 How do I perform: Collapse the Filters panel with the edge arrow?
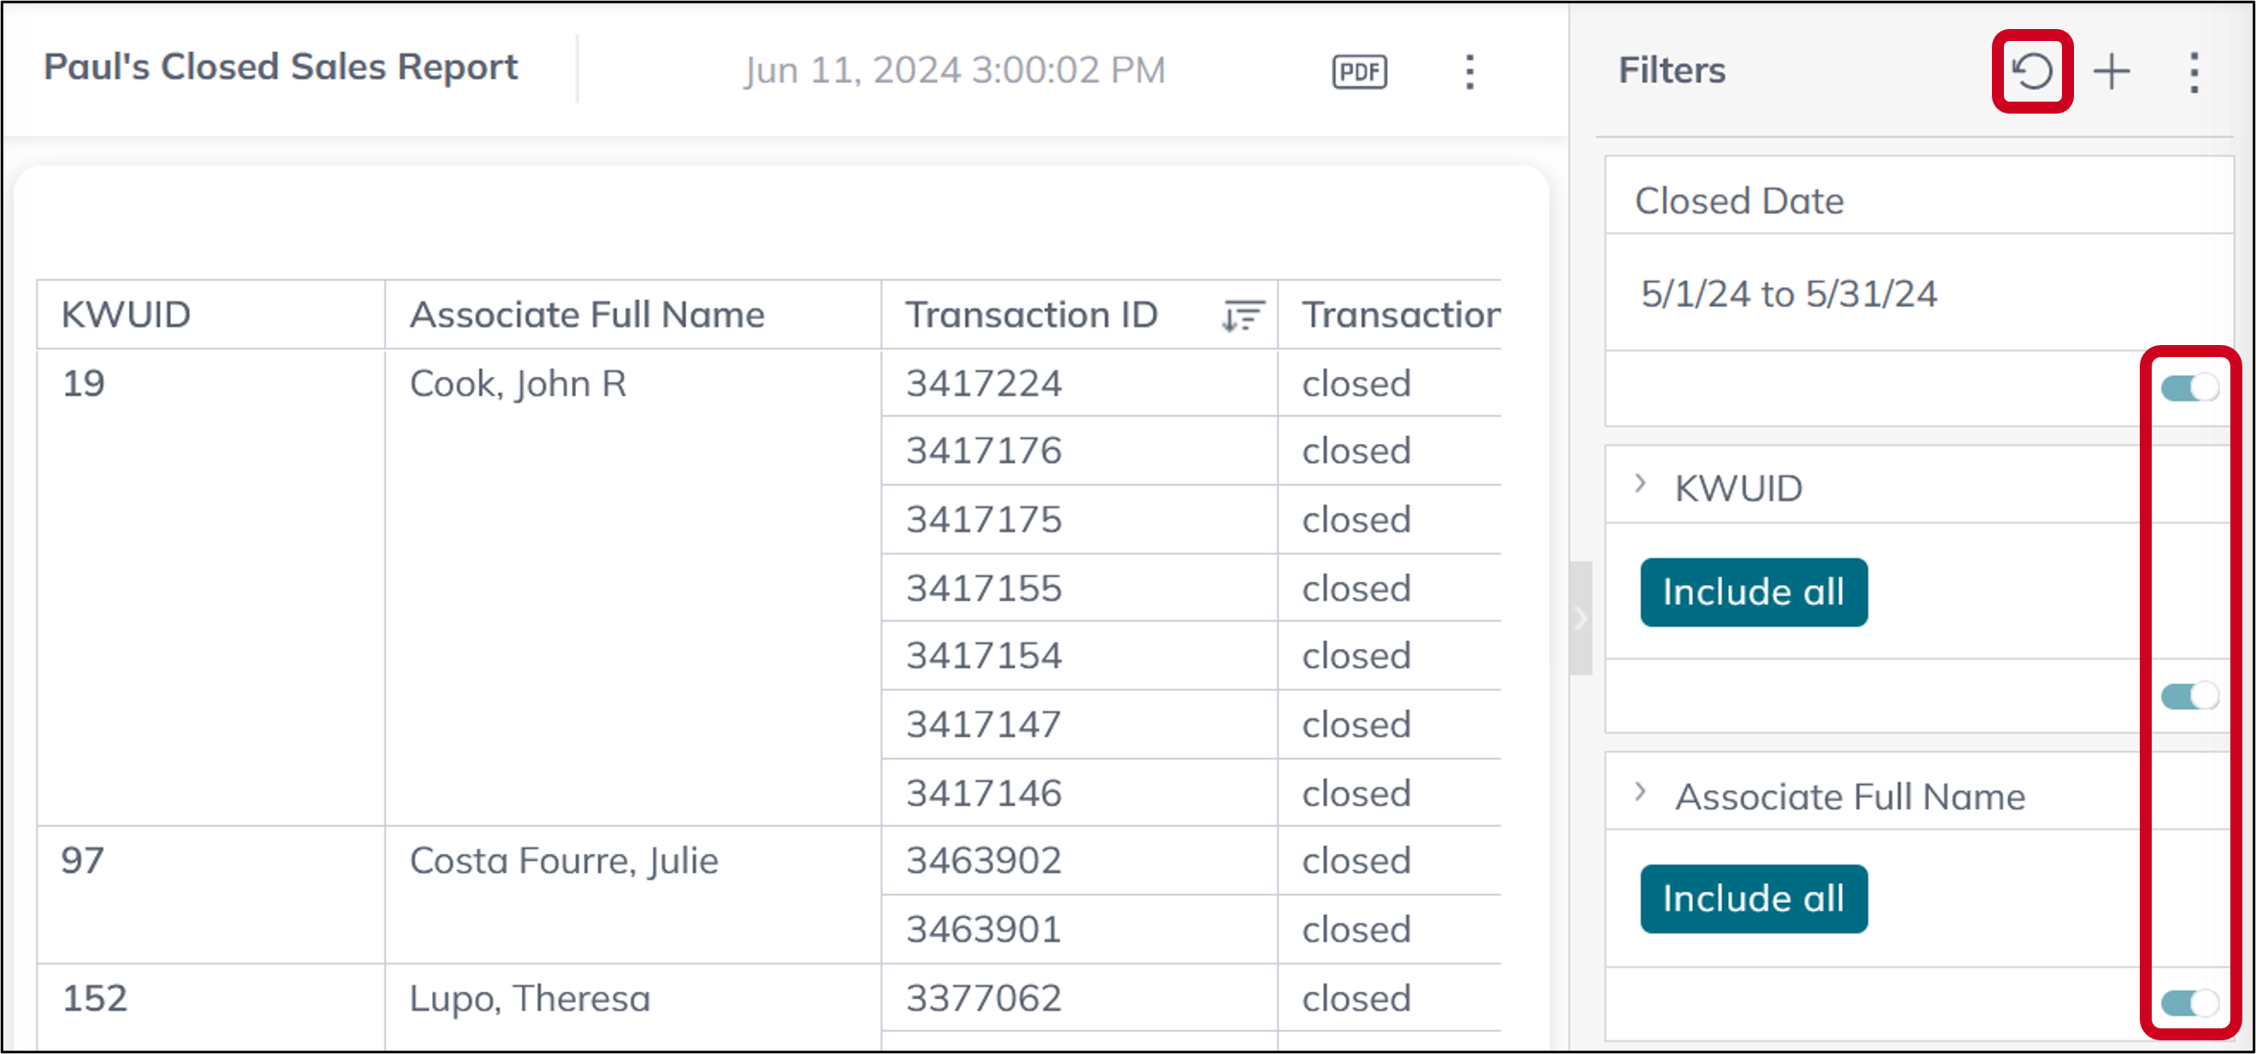(1582, 619)
